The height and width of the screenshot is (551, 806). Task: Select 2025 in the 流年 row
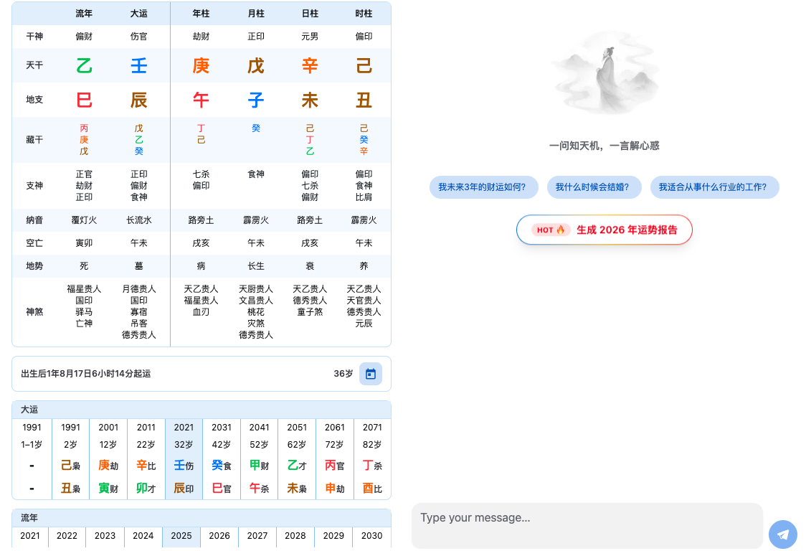[181, 536]
